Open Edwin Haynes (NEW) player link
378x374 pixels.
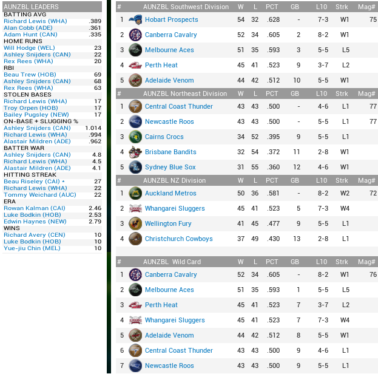click(35, 222)
